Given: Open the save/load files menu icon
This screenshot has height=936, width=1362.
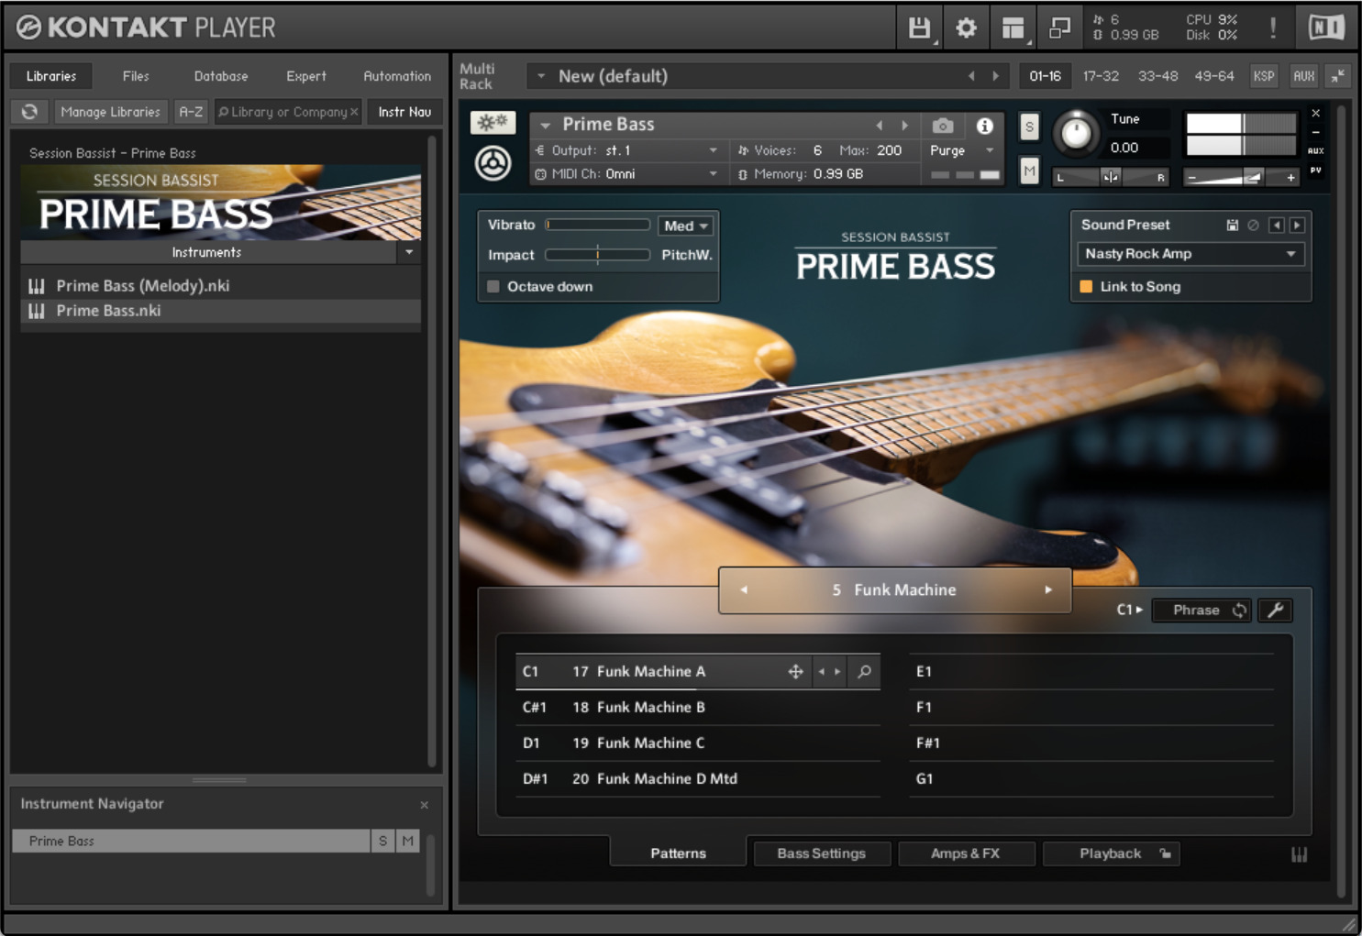Looking at the screenshot, I should 919,28.
